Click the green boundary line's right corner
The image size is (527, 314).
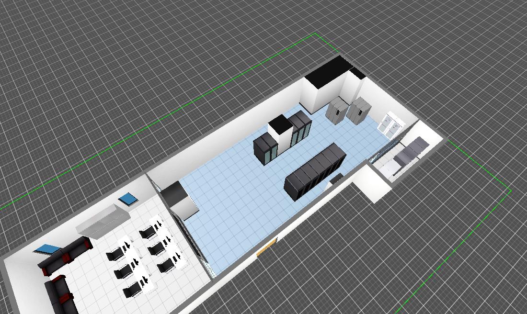tap(511, 190)
